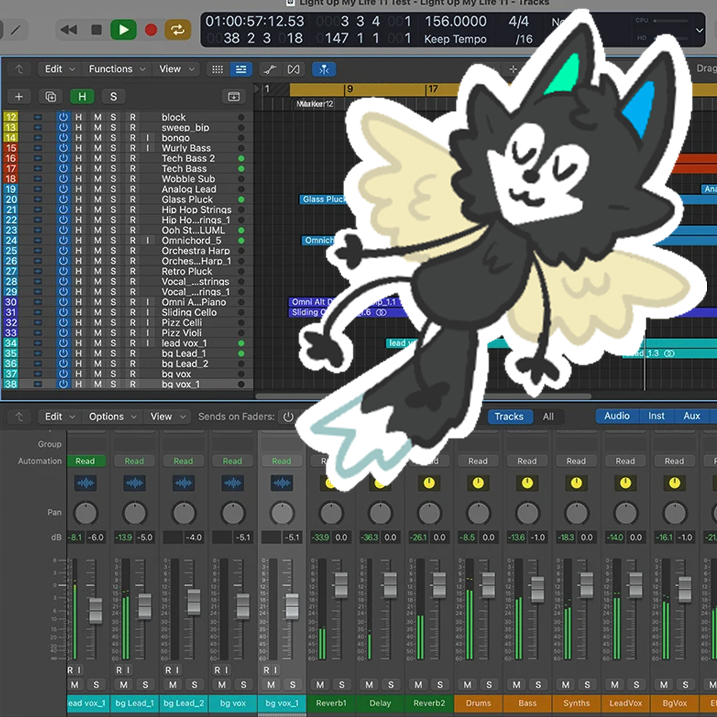Screen dimensions: 717x717
Task: Toggle the green global Hide (H) button
Action: click(x=82, y=97)
